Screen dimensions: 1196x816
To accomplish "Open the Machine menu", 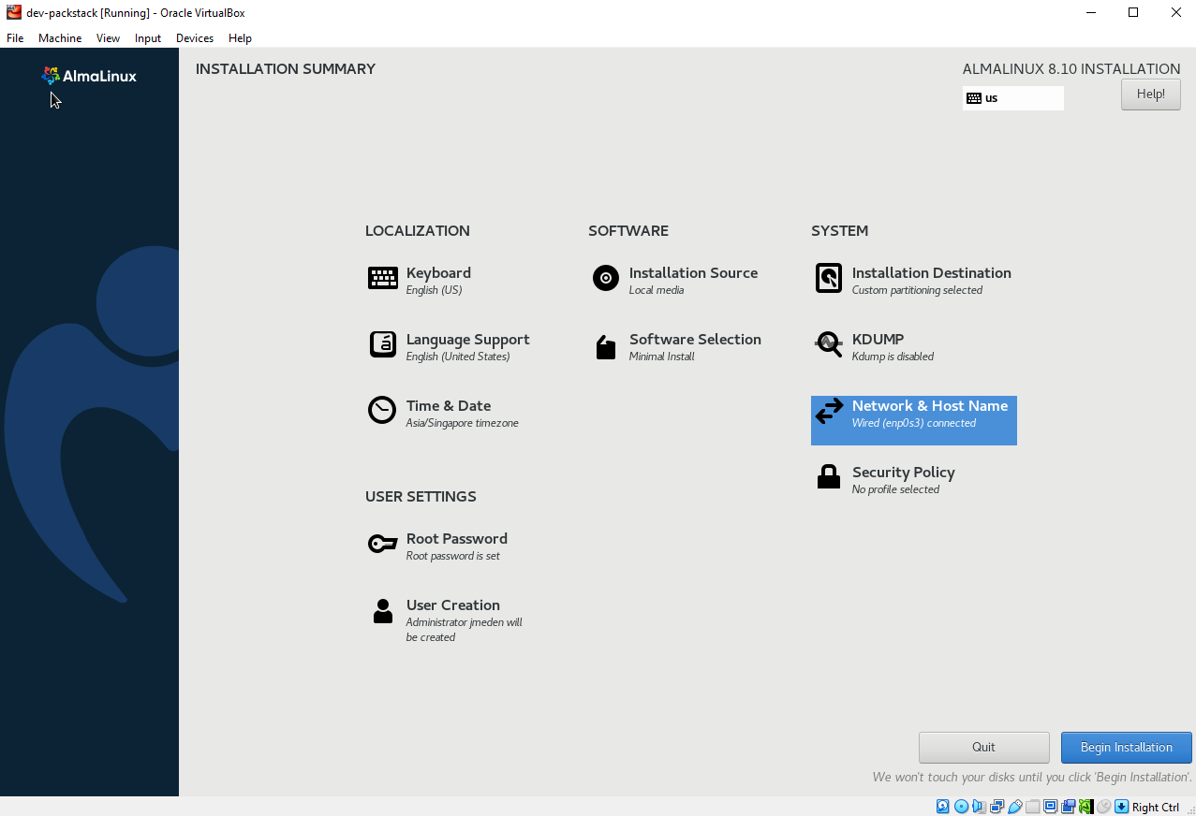I will tap(60, 38).
